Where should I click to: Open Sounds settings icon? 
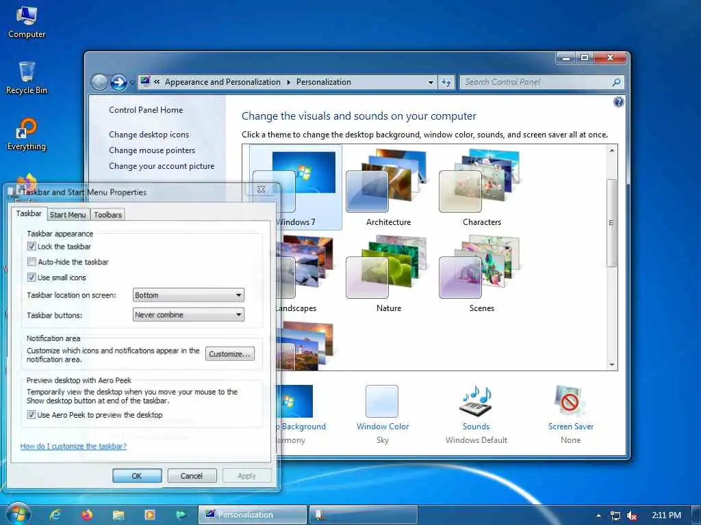[x=476, y=401]
